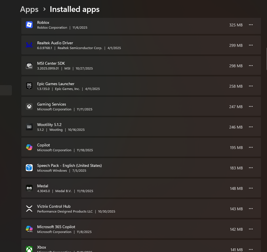Show options menu for Wootility 5.1.2
This screenshot has height=252, width=267.
click(x=251, y=127)
